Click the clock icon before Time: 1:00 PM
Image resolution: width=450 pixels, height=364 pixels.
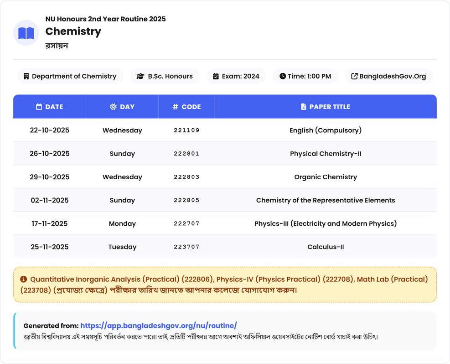point(283,76)
